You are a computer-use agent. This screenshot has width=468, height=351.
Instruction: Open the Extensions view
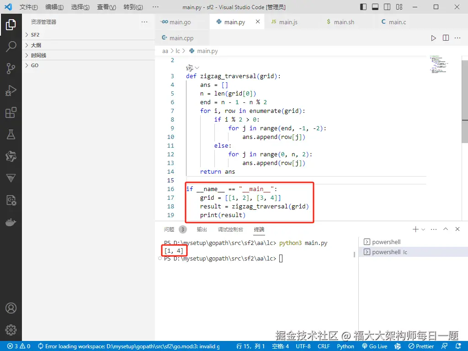click(11, 112)
